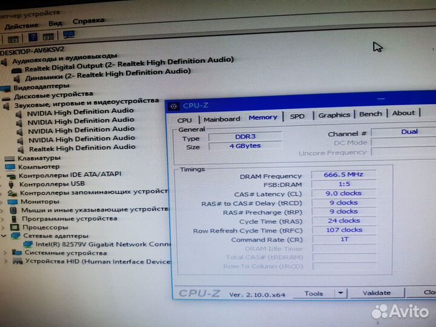Click the CPU-Z title bar icon
The width and height of the screenshot is (436, 327).
pyautogui.click(x=174, y=106)
